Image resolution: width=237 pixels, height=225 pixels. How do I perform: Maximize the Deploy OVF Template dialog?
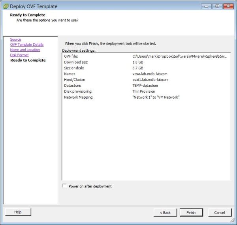click(217, 6)
